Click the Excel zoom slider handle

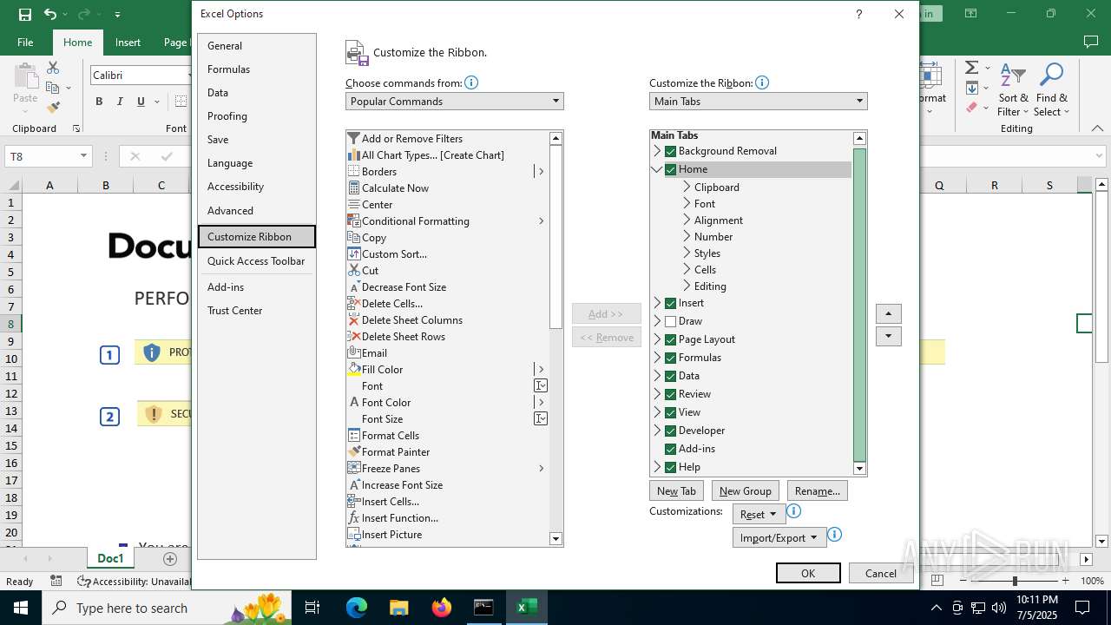click(x=1015, y=581)
